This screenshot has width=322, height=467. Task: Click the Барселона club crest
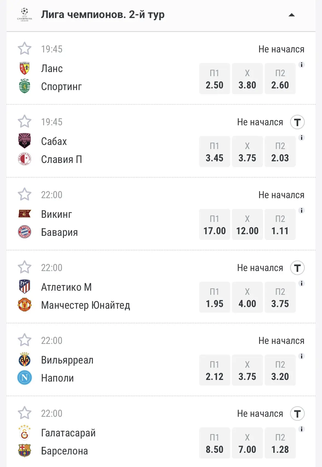tap(25, 451)
